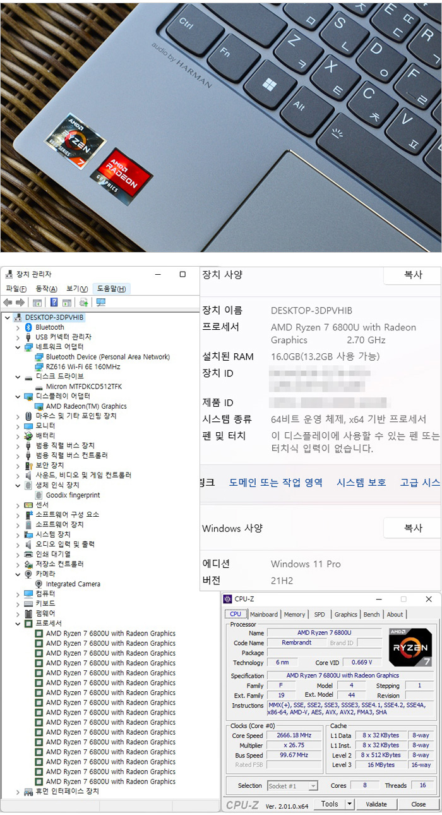This screenshot has height=815, width=442.
Task: Click the CPU-Z title bar app icon
Action: 228,599
